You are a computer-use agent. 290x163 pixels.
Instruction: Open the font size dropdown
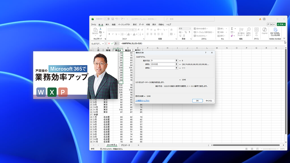click(x=136, y=29)
